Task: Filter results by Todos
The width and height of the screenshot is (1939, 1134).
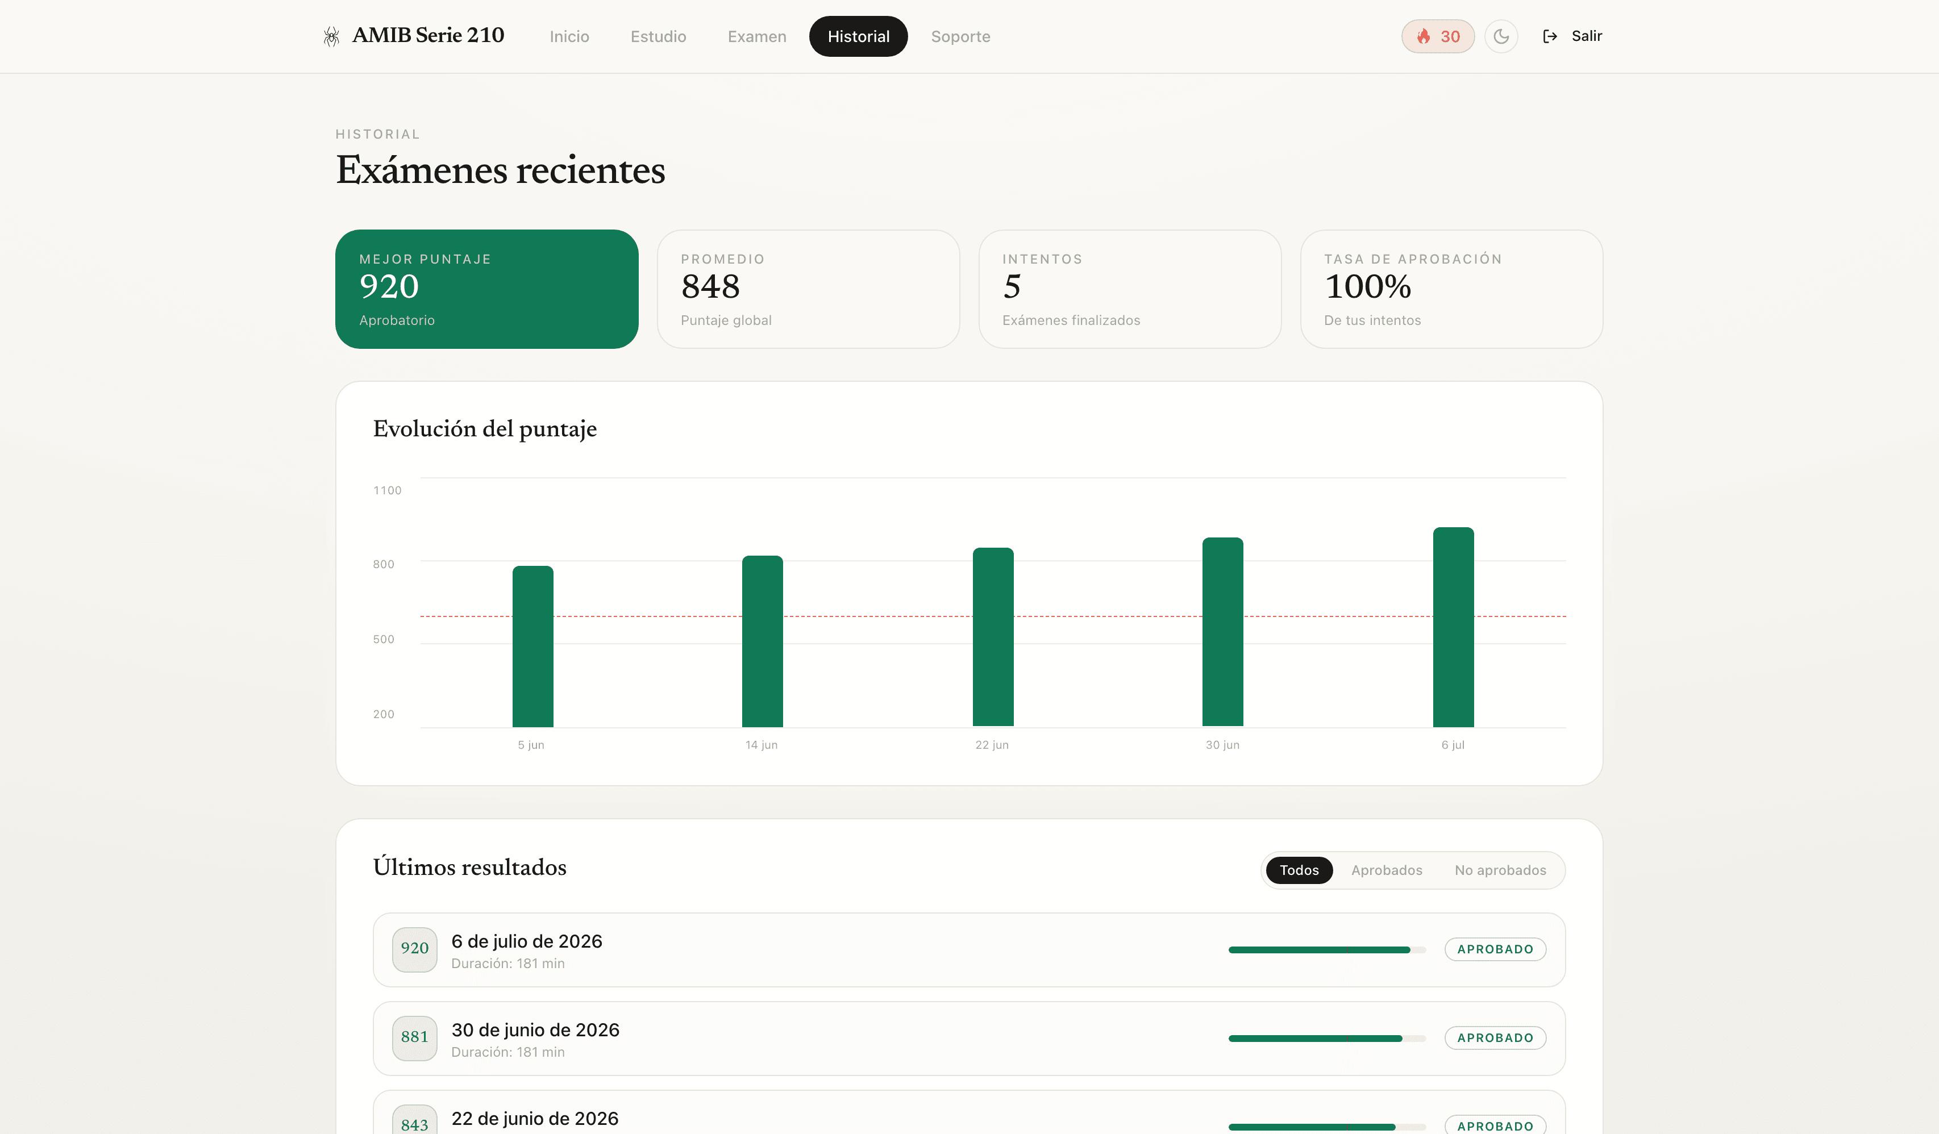Action: [x=1299, y=870]
